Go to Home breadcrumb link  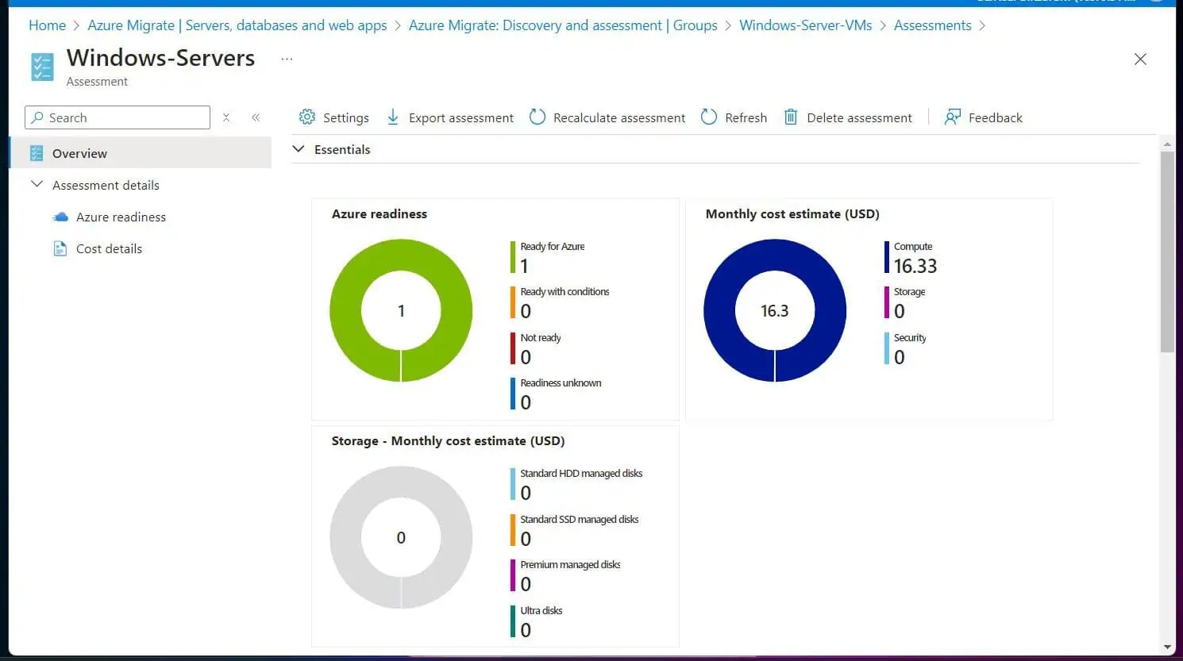[47, 25]
